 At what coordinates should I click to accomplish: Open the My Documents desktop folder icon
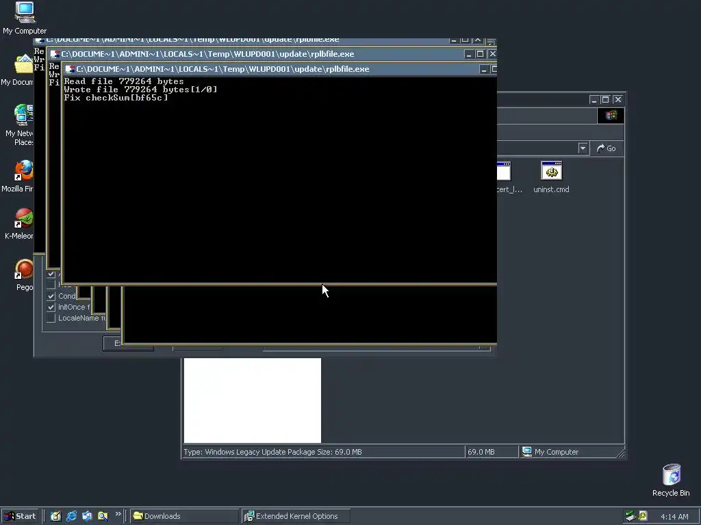point(23,65)
